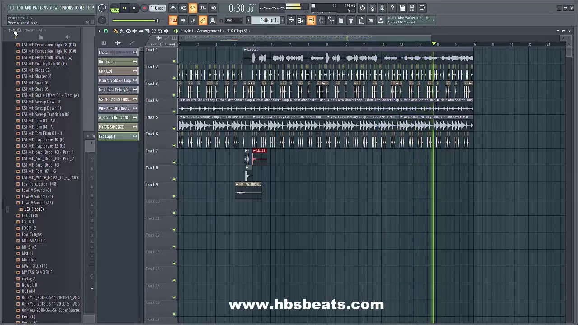Screen dimensions: 578x325
Task: Open the PATTERNS menu
Action: 40,8
